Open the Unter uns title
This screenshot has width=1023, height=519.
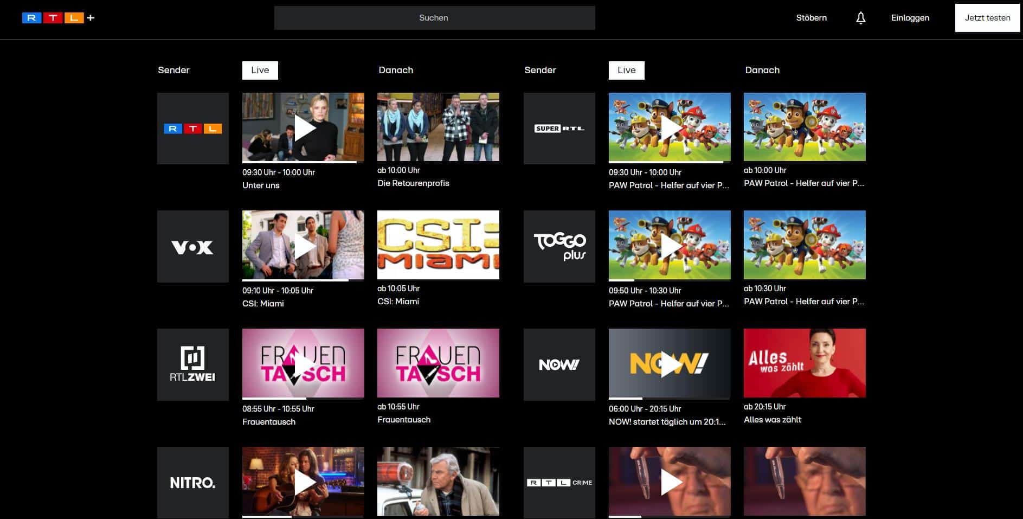coord(261,185)
